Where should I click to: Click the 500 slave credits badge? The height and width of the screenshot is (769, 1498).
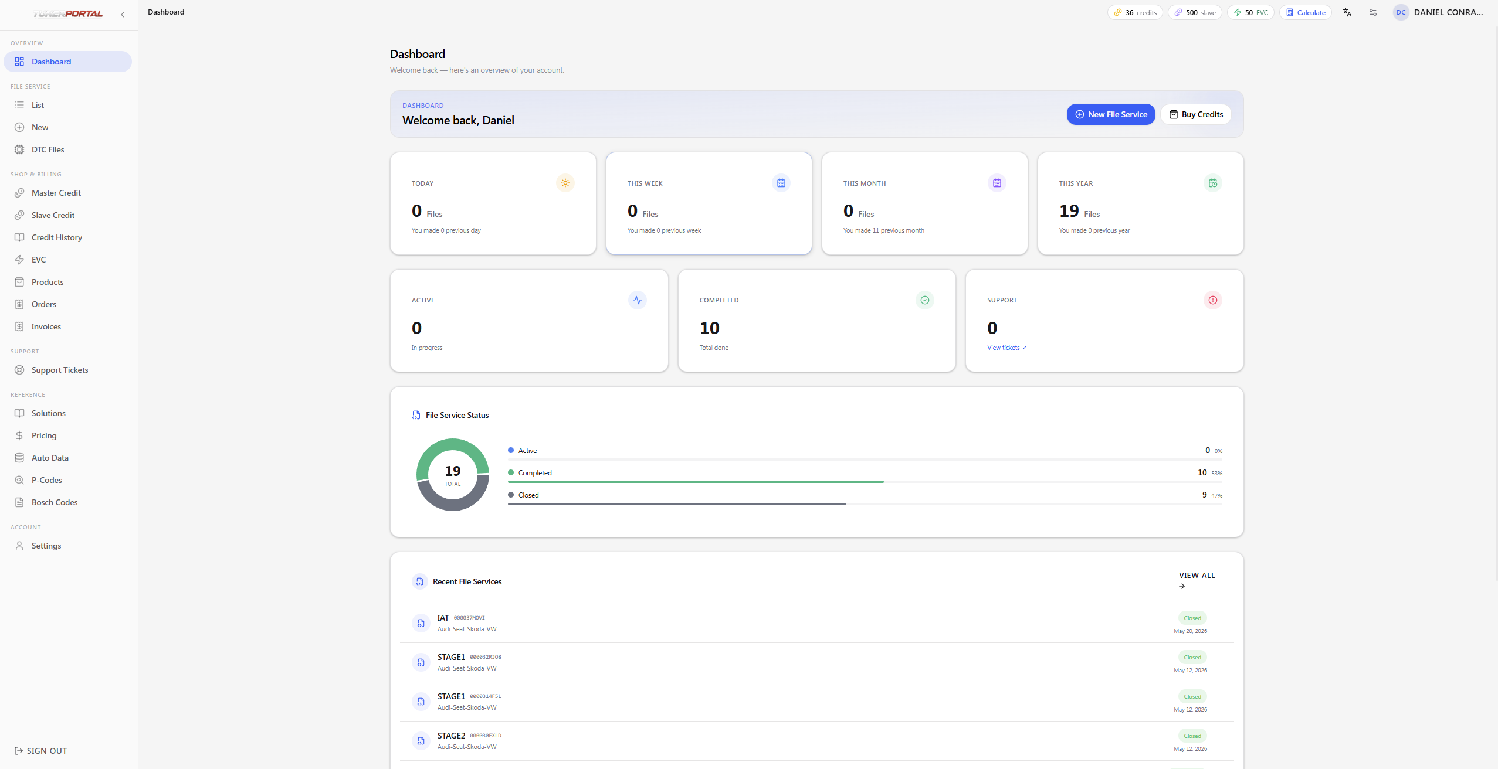click(x=1195, y=12)
